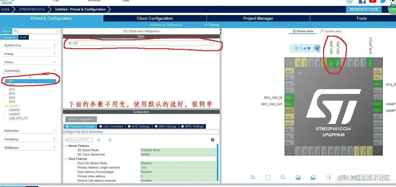396x187 pixels.
Task: Open the Pinout dropdown menu
Action: [x=212, y=25]
